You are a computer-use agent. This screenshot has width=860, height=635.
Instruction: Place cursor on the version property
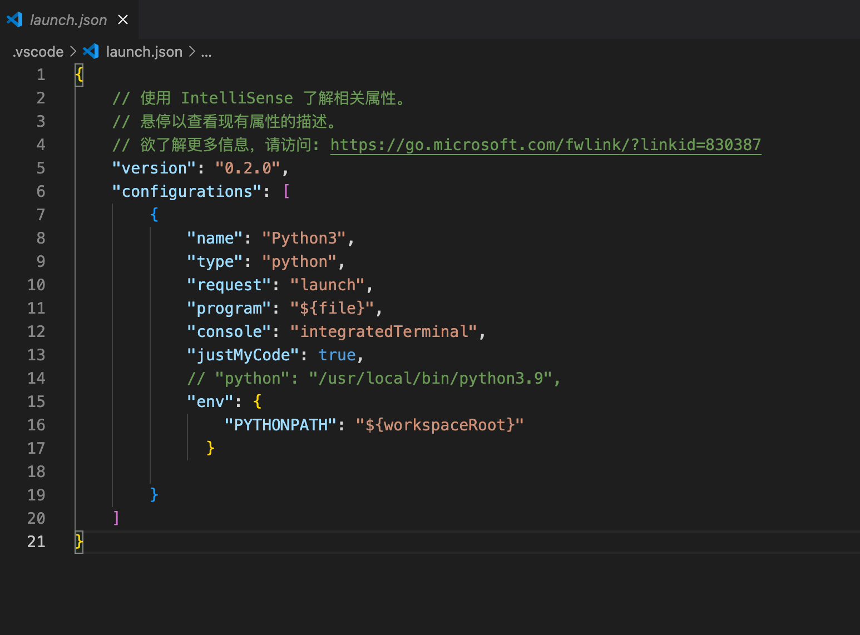click(152, 168)
